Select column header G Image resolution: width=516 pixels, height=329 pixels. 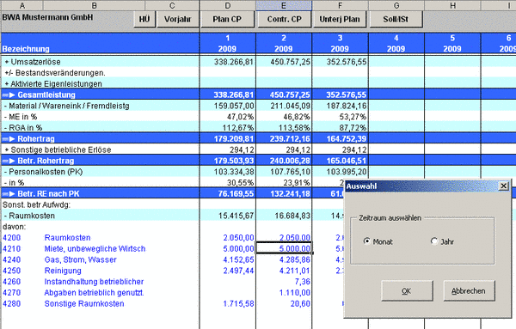coord(396,5)
